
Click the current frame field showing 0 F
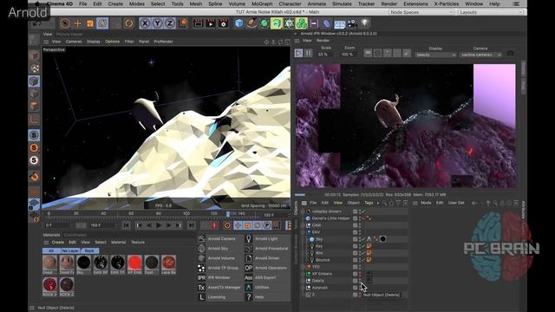(58, 225)
